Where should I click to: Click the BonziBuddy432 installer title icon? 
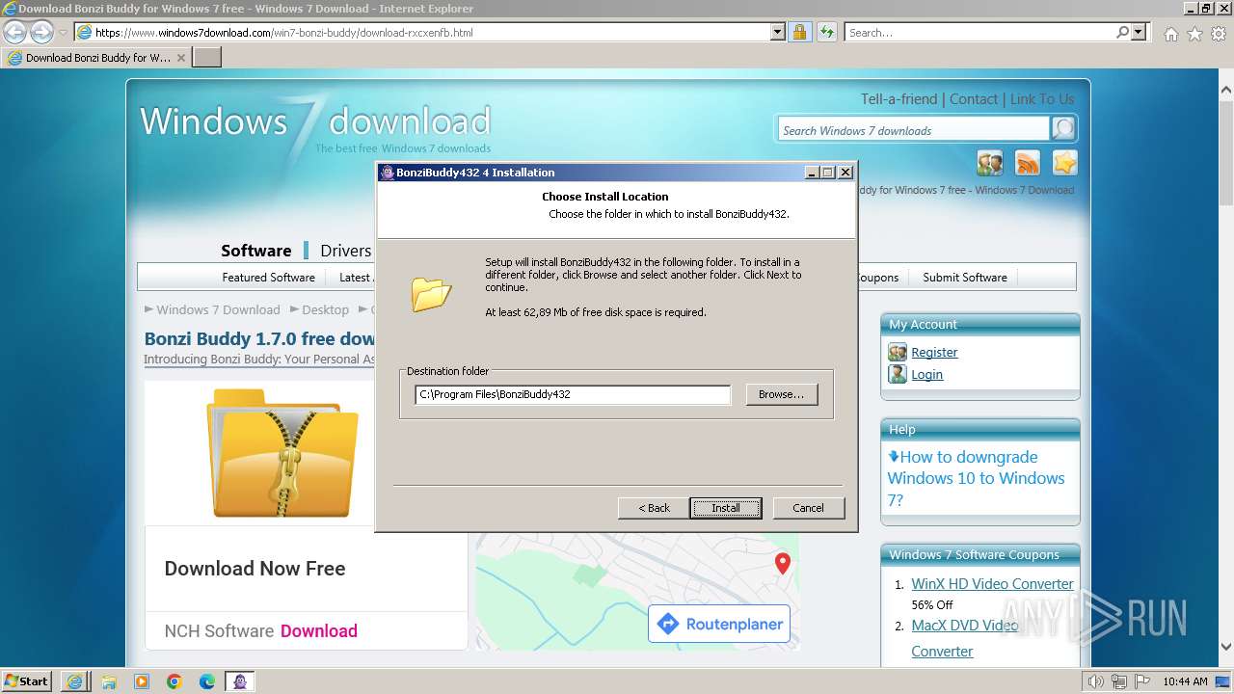pos(387,173)
